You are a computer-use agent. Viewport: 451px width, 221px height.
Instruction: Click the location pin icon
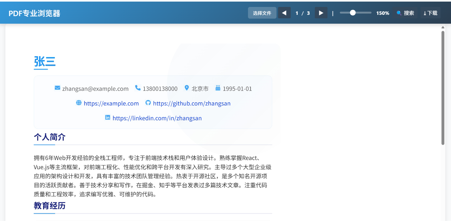coord(187,88)
